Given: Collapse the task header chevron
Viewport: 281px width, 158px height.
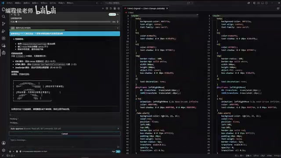Looking at the screenshot, I should (12, 14).
